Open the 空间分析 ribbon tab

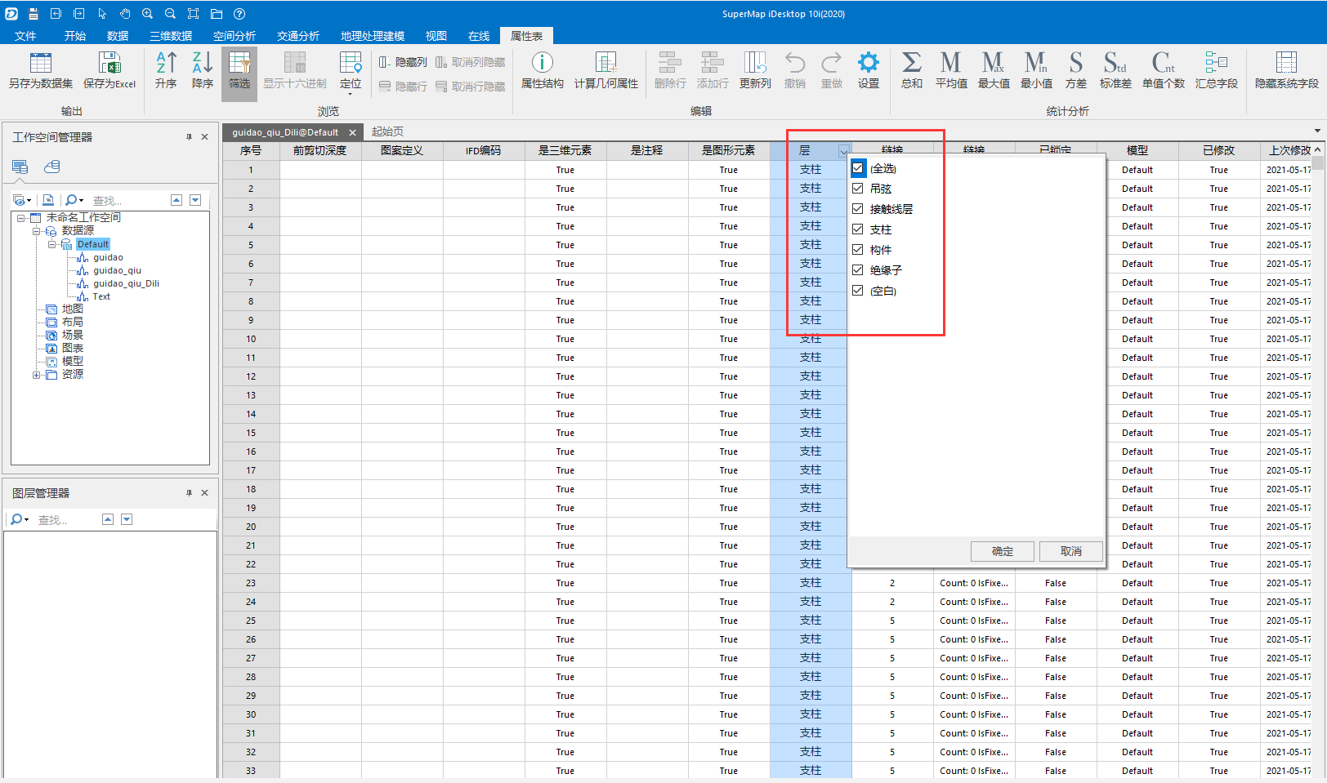[x=234, y=36]
